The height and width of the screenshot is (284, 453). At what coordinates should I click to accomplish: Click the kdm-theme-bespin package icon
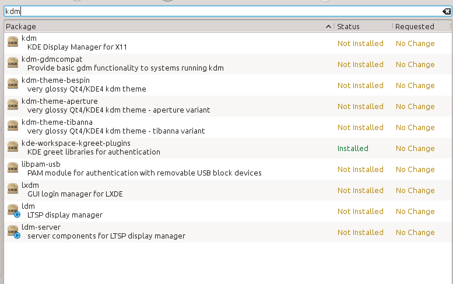[12, 85]
